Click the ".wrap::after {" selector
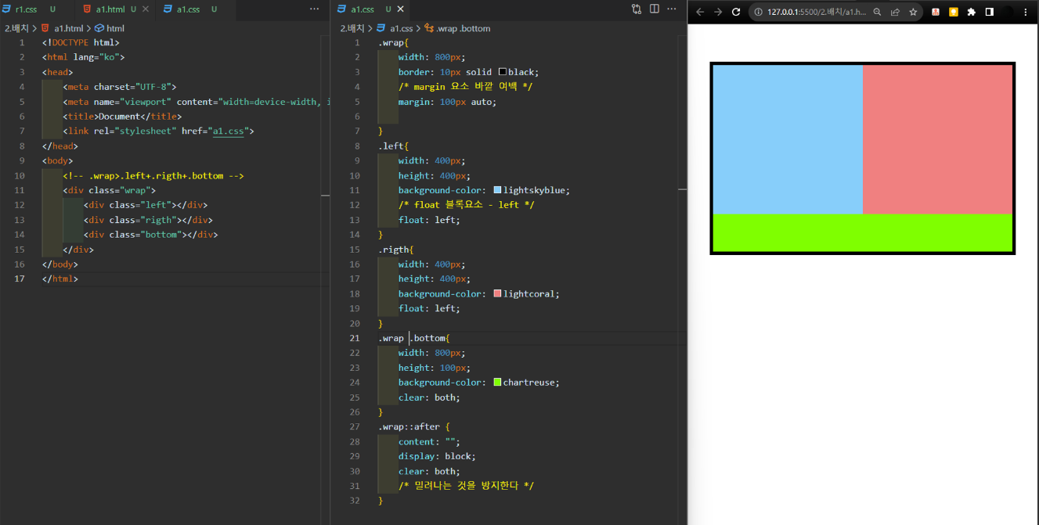This screenshot has width=1039, height=525. click(x=413, y=426)
